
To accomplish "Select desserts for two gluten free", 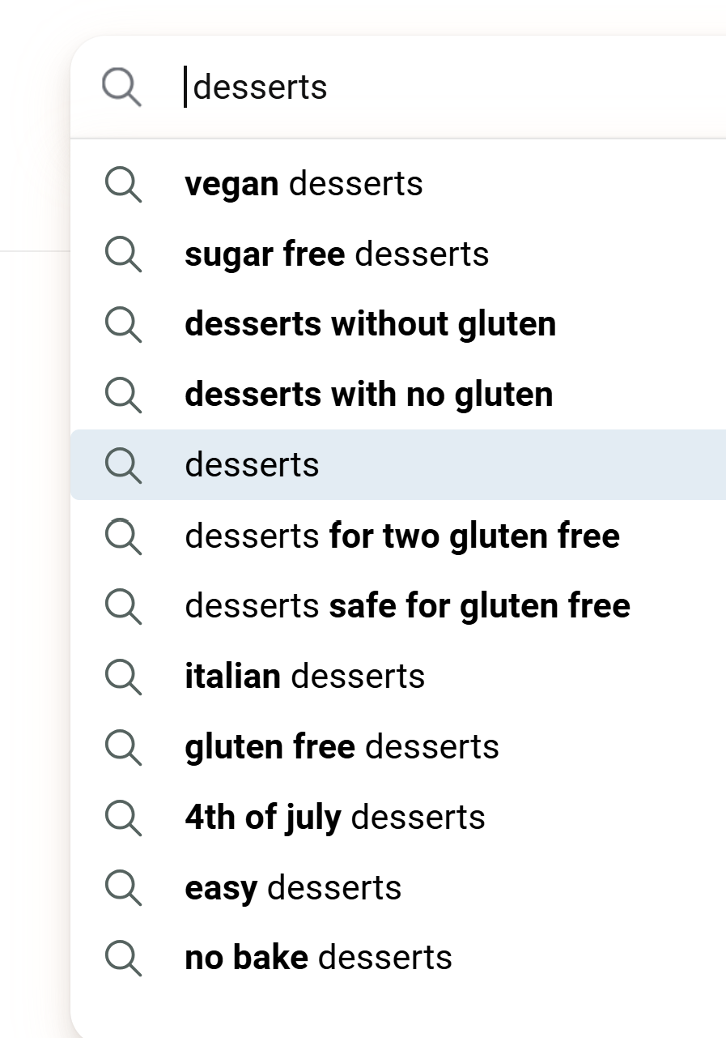I will coord(398,536).
